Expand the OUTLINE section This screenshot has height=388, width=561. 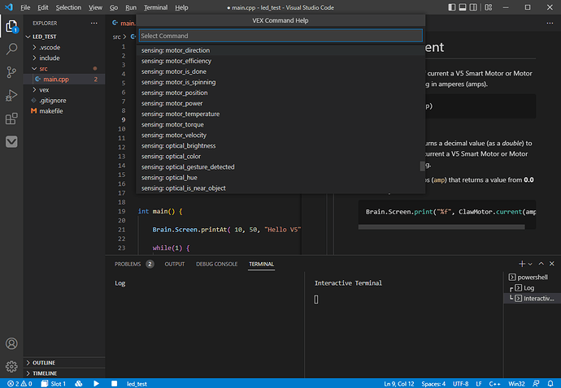pos(45,363)
